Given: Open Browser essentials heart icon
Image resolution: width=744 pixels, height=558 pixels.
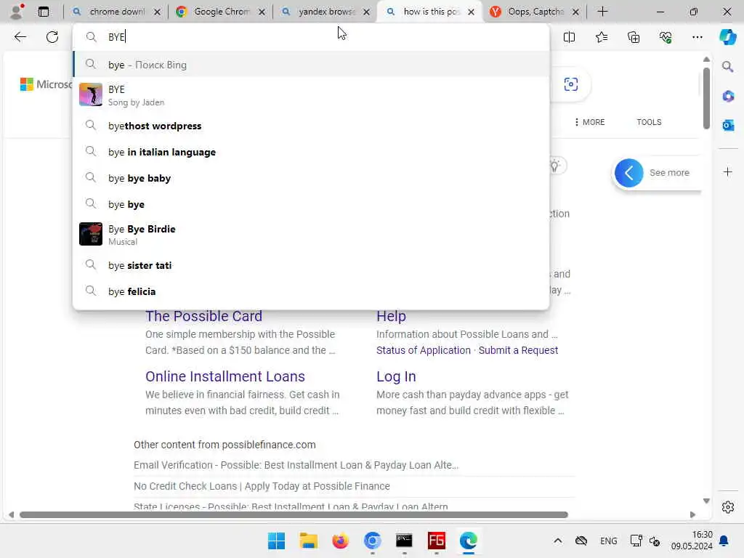Looking at the screenshot, I should tap(666, 37).
